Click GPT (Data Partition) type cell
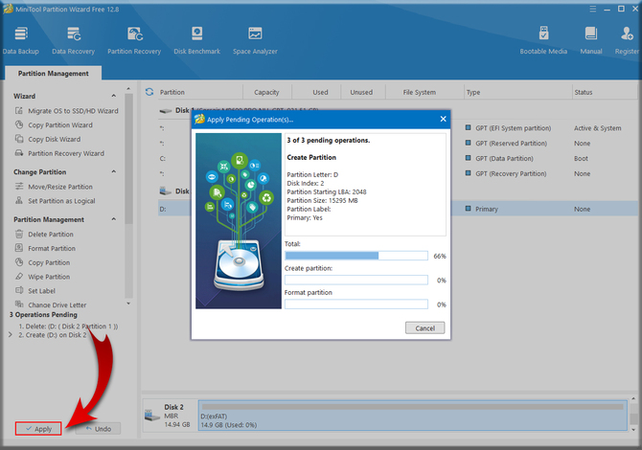 [504, 158]
